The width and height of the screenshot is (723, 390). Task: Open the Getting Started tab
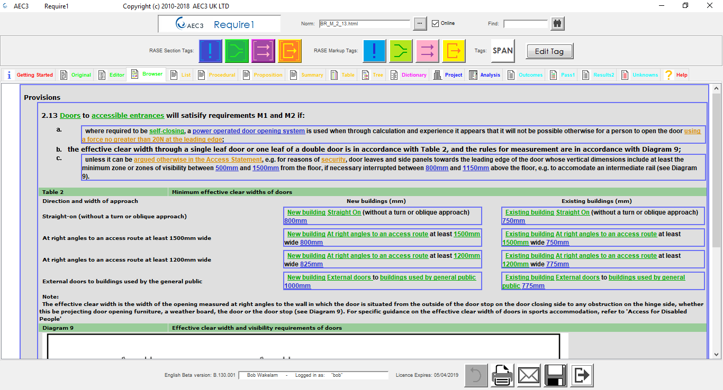pyautogui.click(x=30, y=75)
